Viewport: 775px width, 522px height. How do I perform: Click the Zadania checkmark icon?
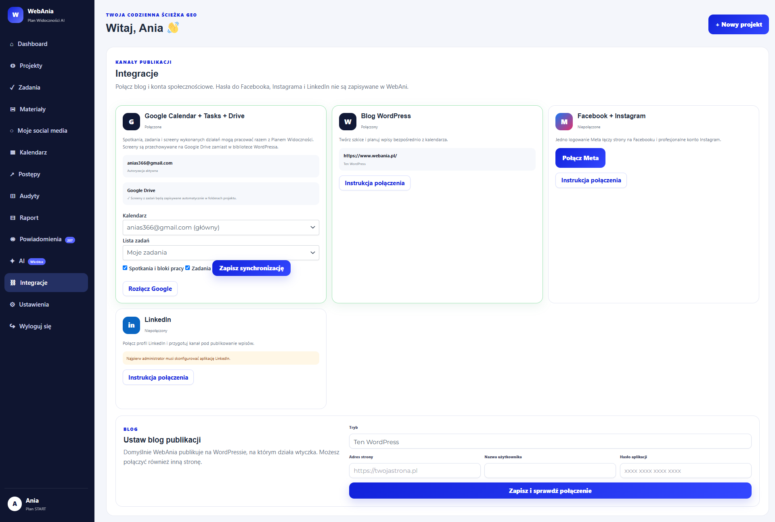pyautogui.click(x=12, y=88)
